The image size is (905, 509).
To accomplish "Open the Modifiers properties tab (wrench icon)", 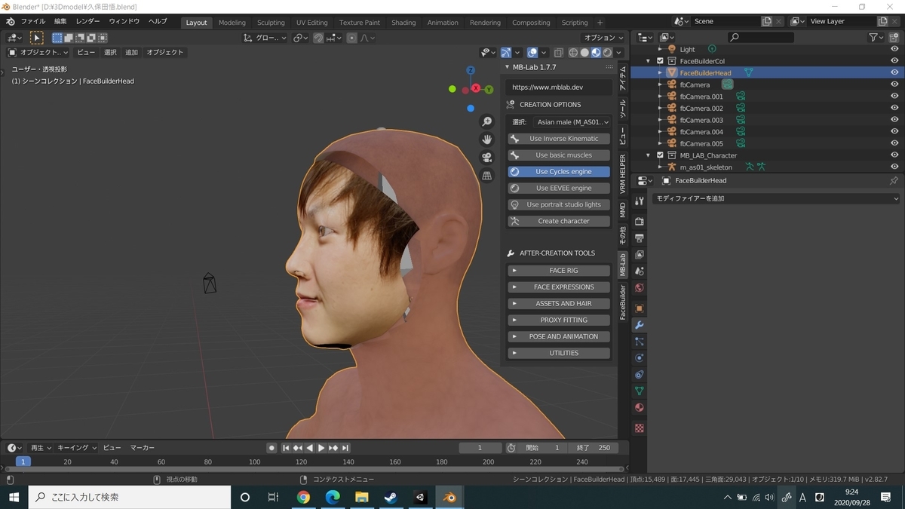I will (x=640, y=325).
